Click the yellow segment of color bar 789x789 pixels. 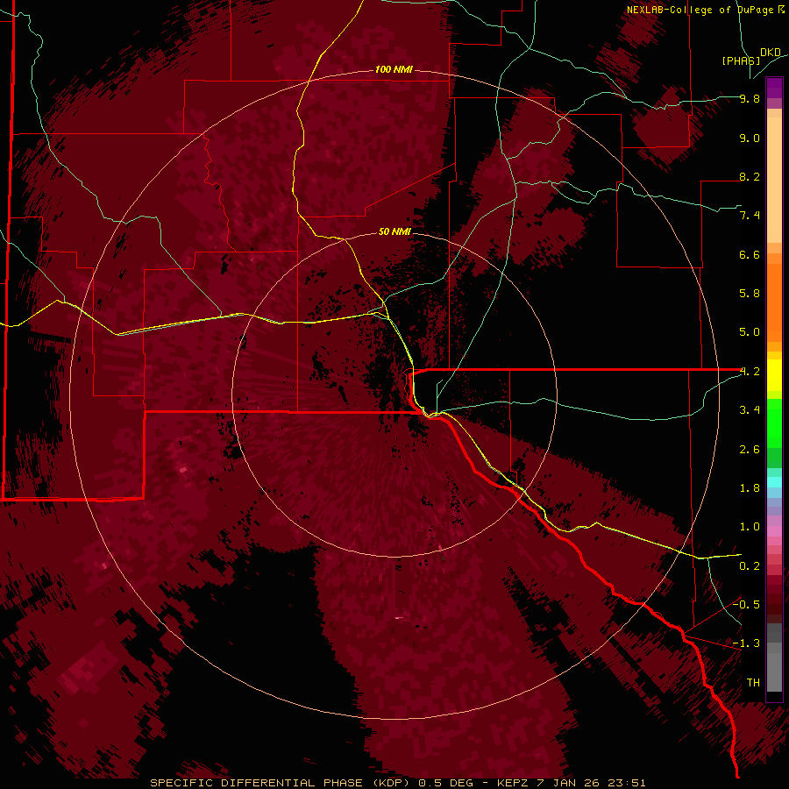pyautogui.click(x=774, y=375)
